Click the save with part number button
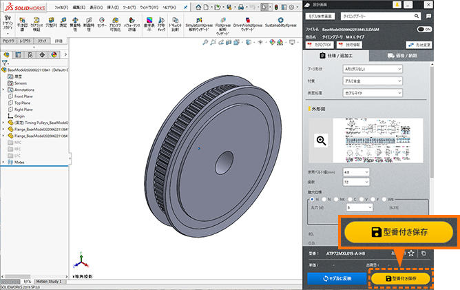460x290 pixels. (x=401, y=278)
